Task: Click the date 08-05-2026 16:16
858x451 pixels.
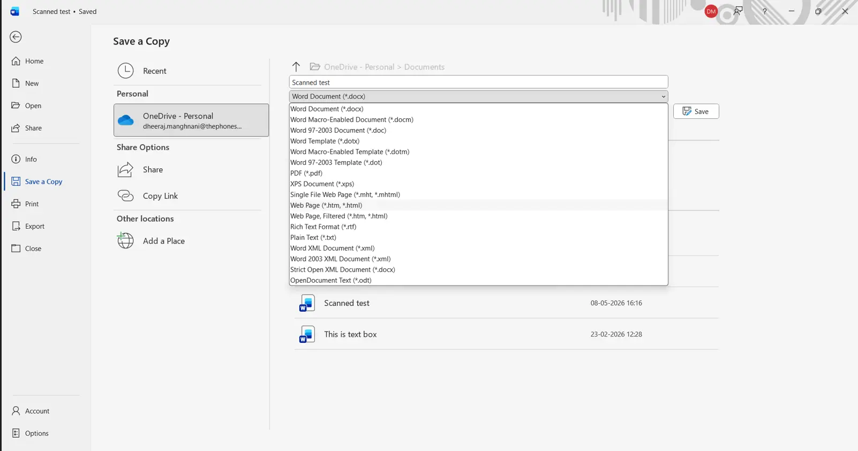Action: pyautogui.click(x=616, y=303)
